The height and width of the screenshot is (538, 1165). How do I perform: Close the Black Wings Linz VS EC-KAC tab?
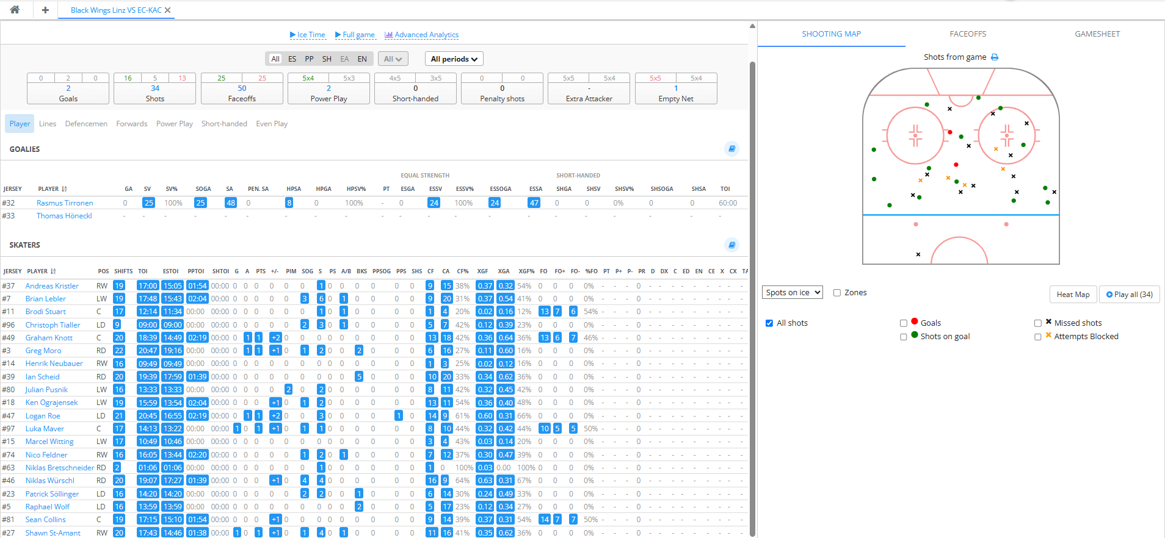click(168, 10)
